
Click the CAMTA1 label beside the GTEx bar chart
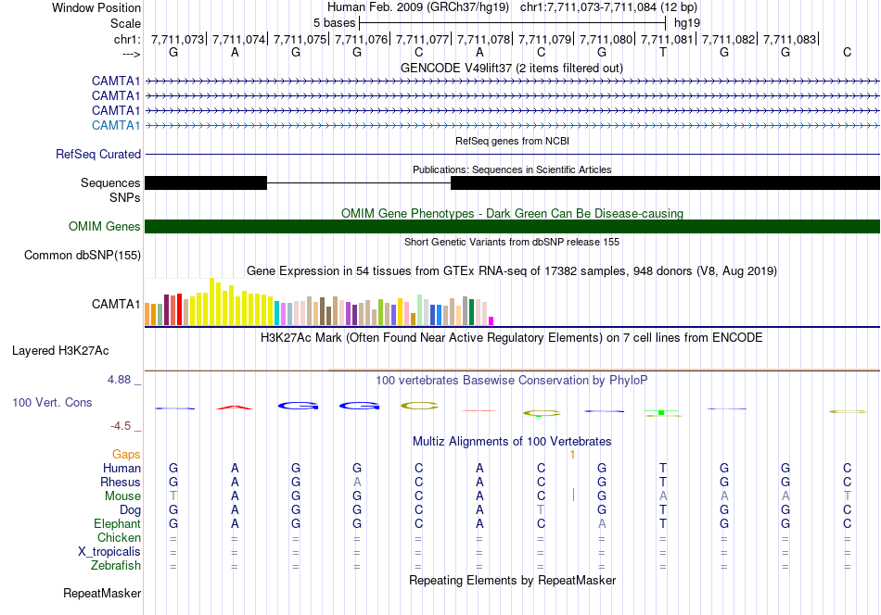(x=116, y=304)
